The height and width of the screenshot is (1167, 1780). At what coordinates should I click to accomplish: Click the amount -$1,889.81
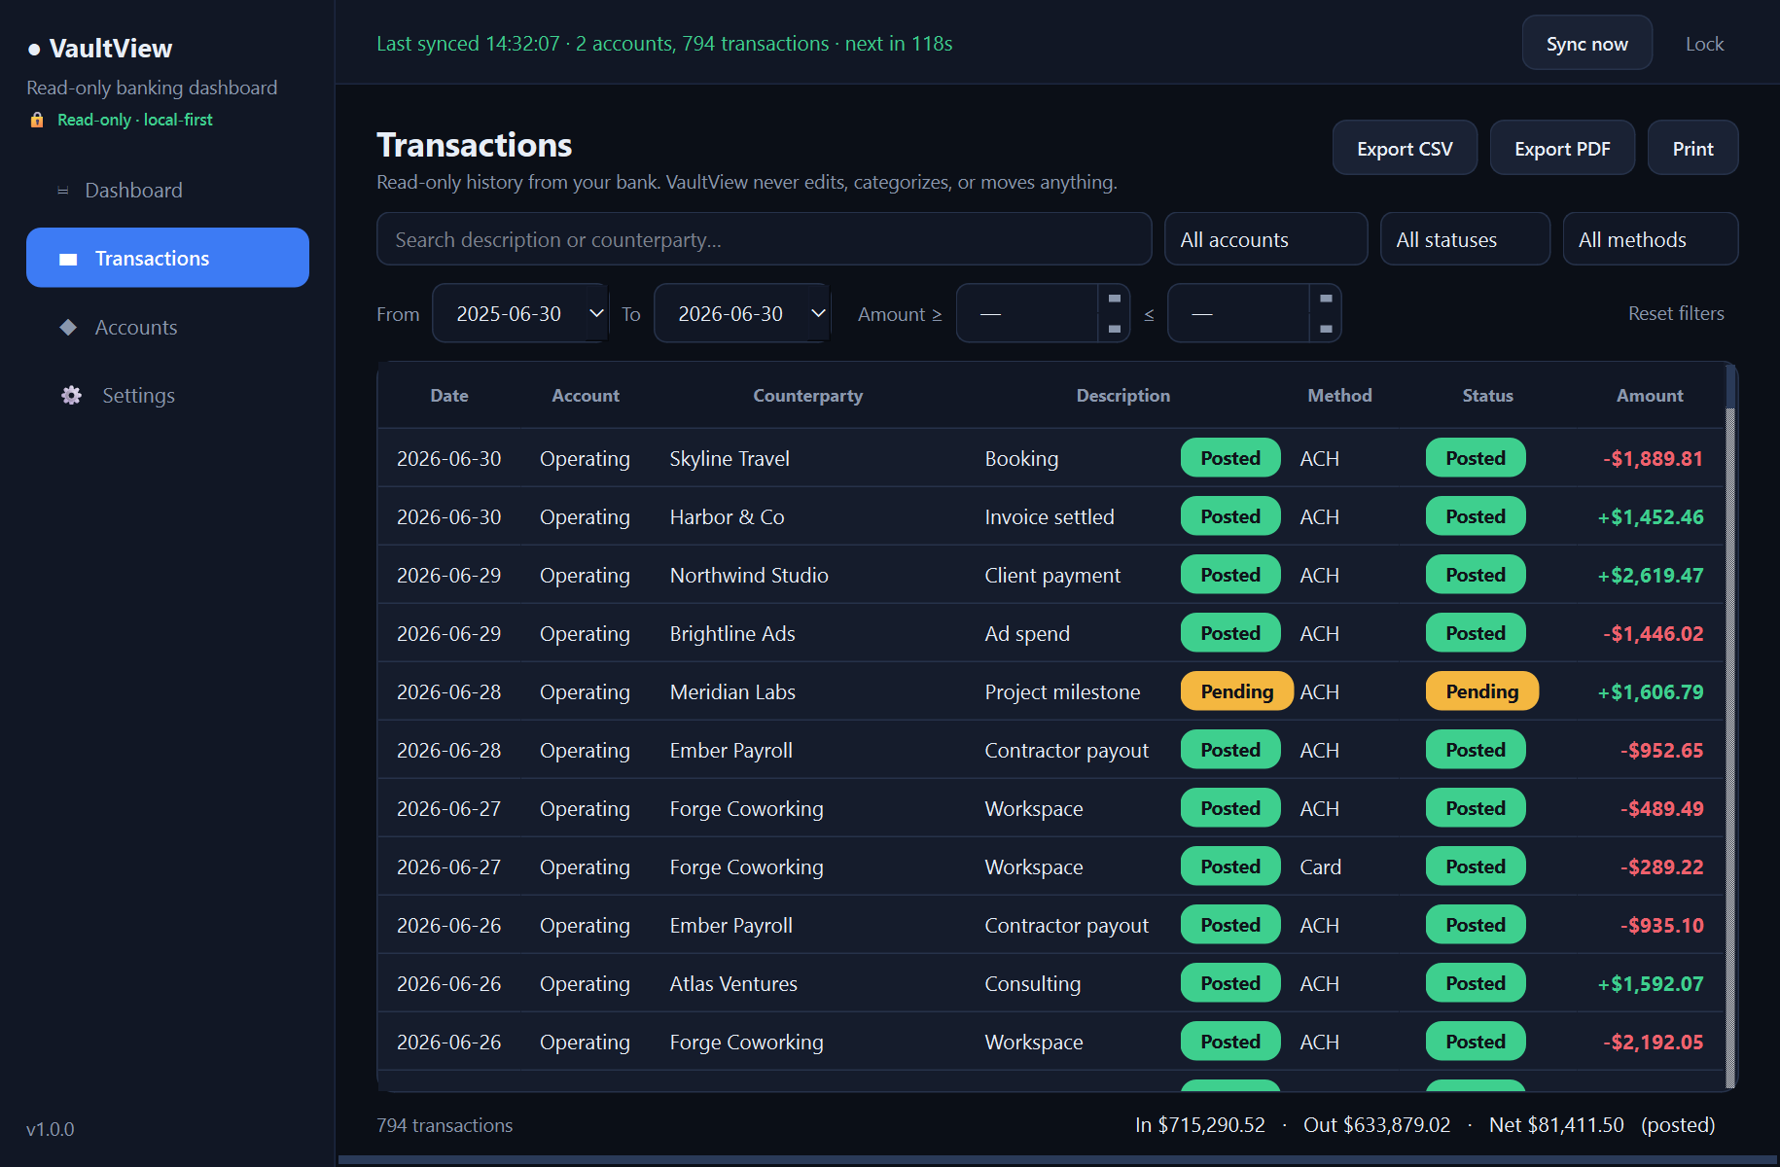pos(1653,458)
